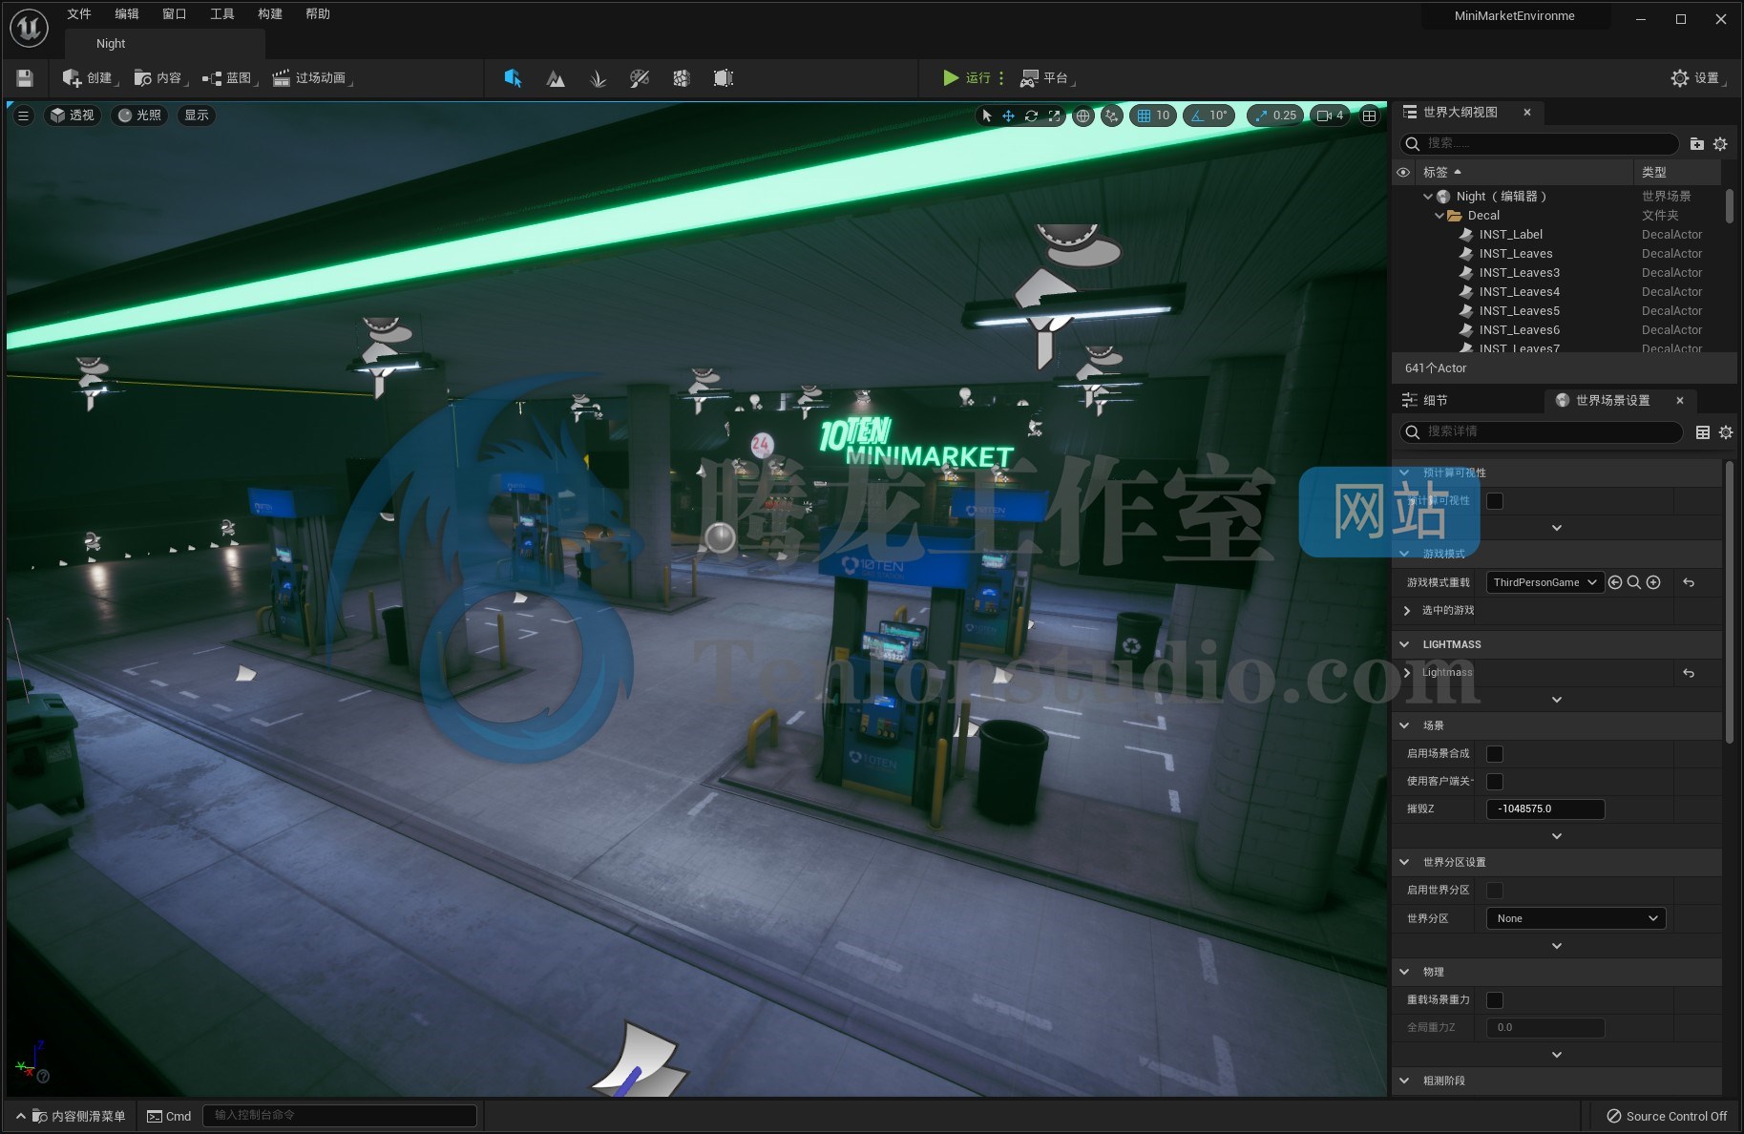Open the Settings dropdown
Screen dimensions: 1744x1134
(1698, 78)
